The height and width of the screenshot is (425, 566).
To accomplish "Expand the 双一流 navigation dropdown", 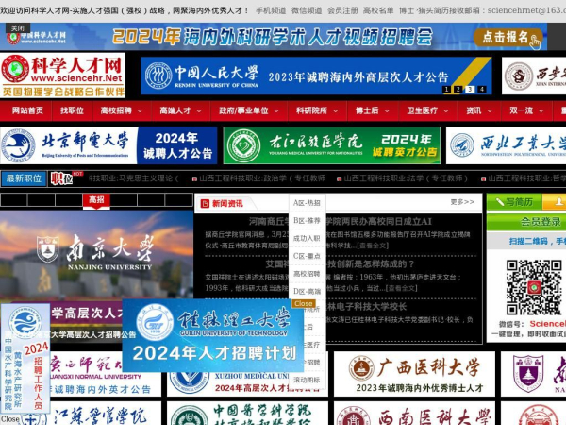I will [x=526, y=110].
